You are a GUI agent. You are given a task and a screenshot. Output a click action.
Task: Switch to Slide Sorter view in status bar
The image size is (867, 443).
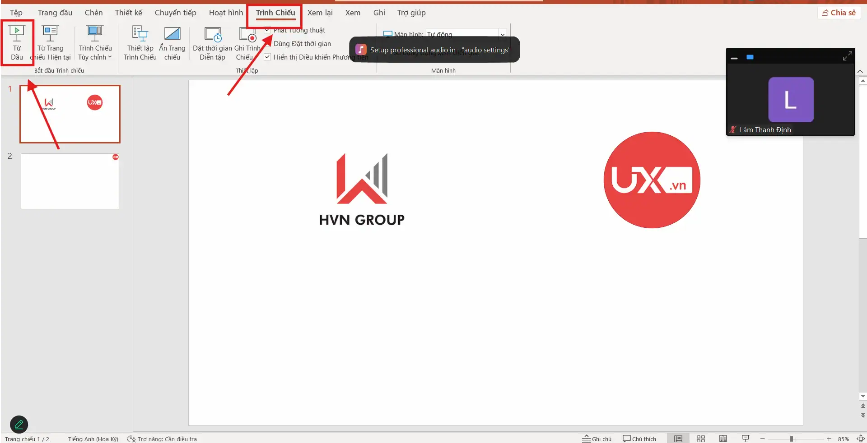[701, 438]
